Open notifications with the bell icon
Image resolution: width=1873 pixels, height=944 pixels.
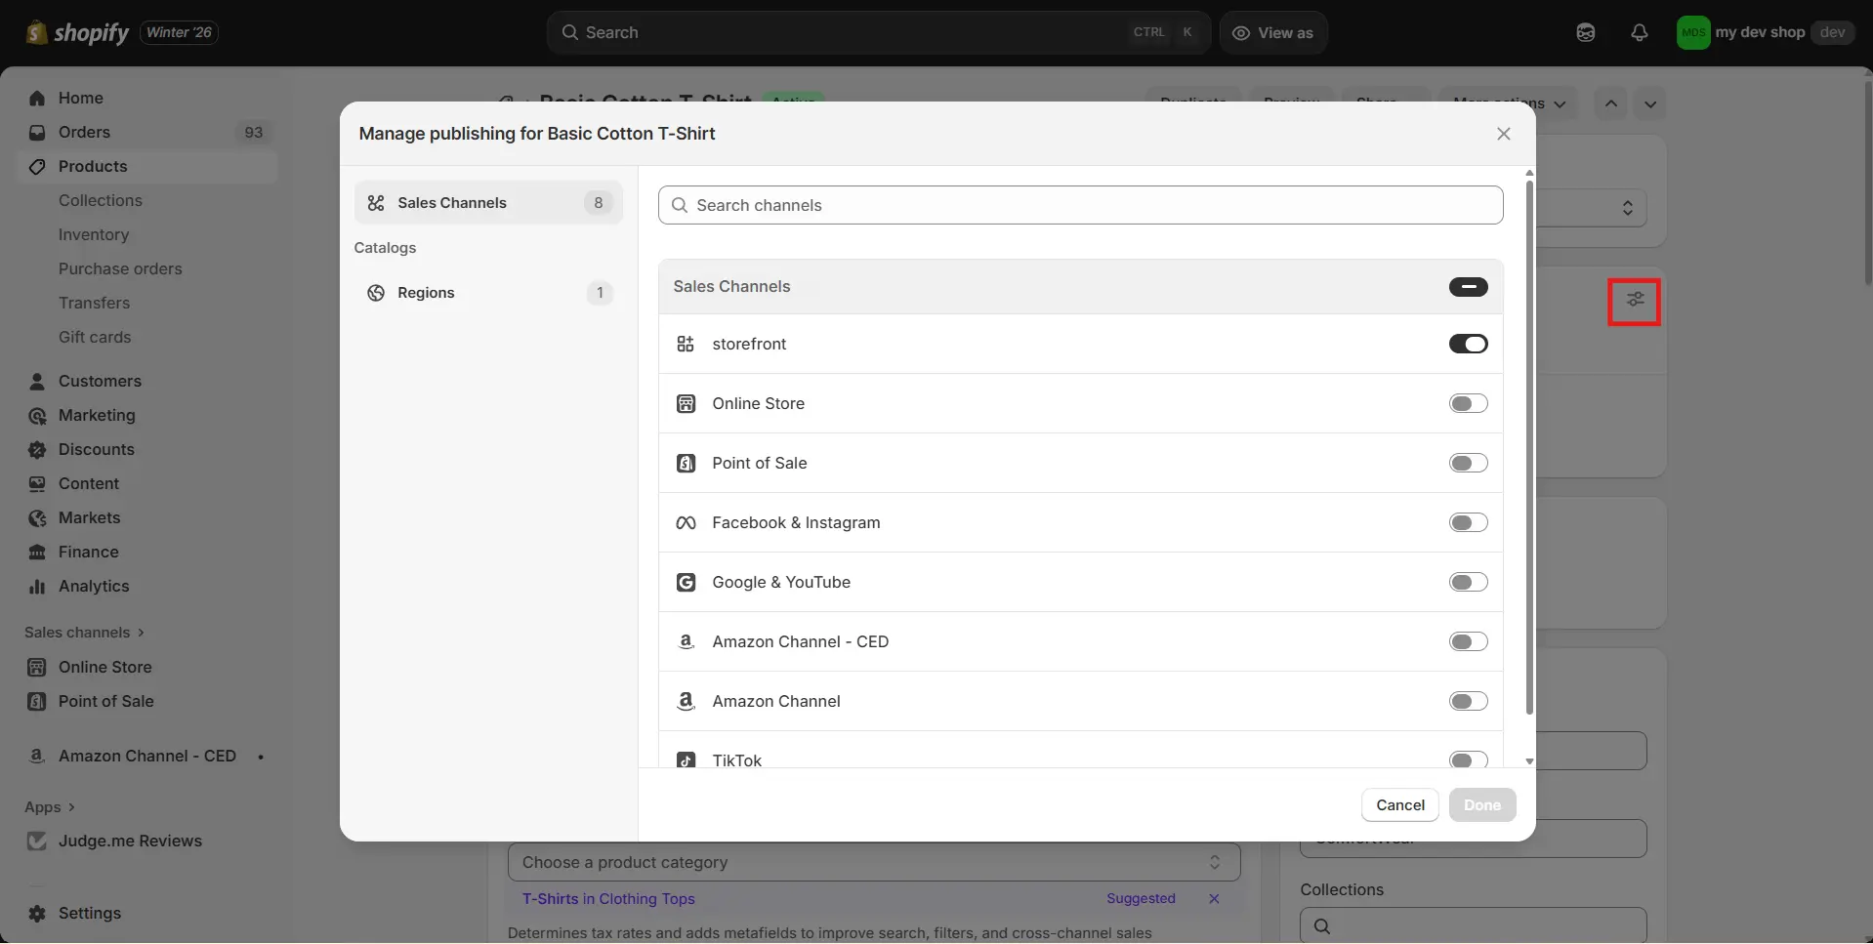click(1640, 32)
